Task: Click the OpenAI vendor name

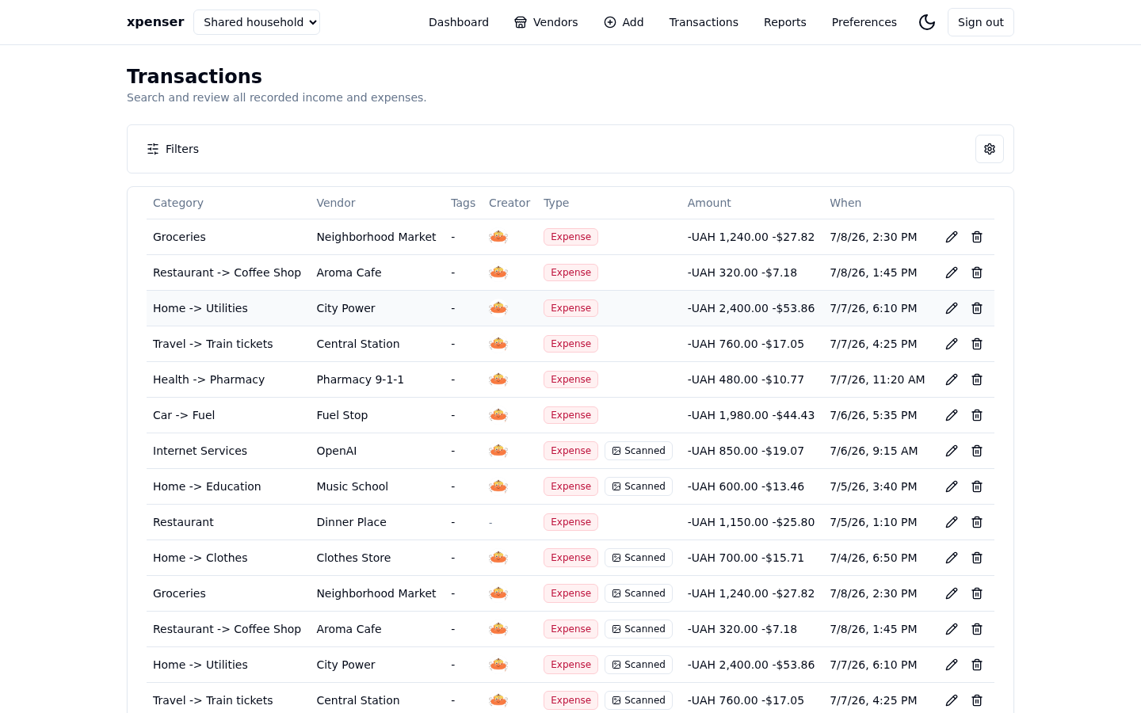Action: click(x=337, y=451)
